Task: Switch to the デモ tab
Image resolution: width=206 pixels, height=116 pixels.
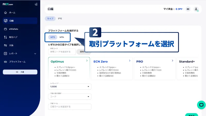Action: (x=60, y=19)
